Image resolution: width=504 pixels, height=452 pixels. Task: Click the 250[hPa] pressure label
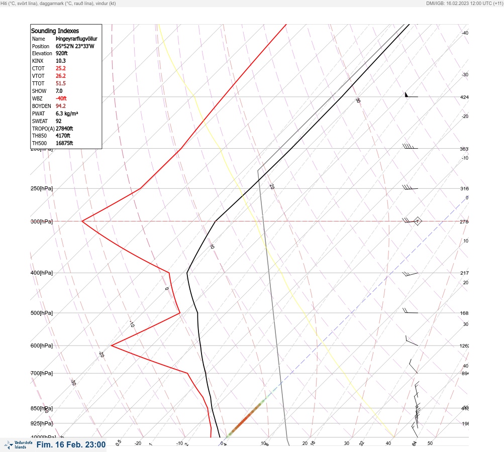42,188
